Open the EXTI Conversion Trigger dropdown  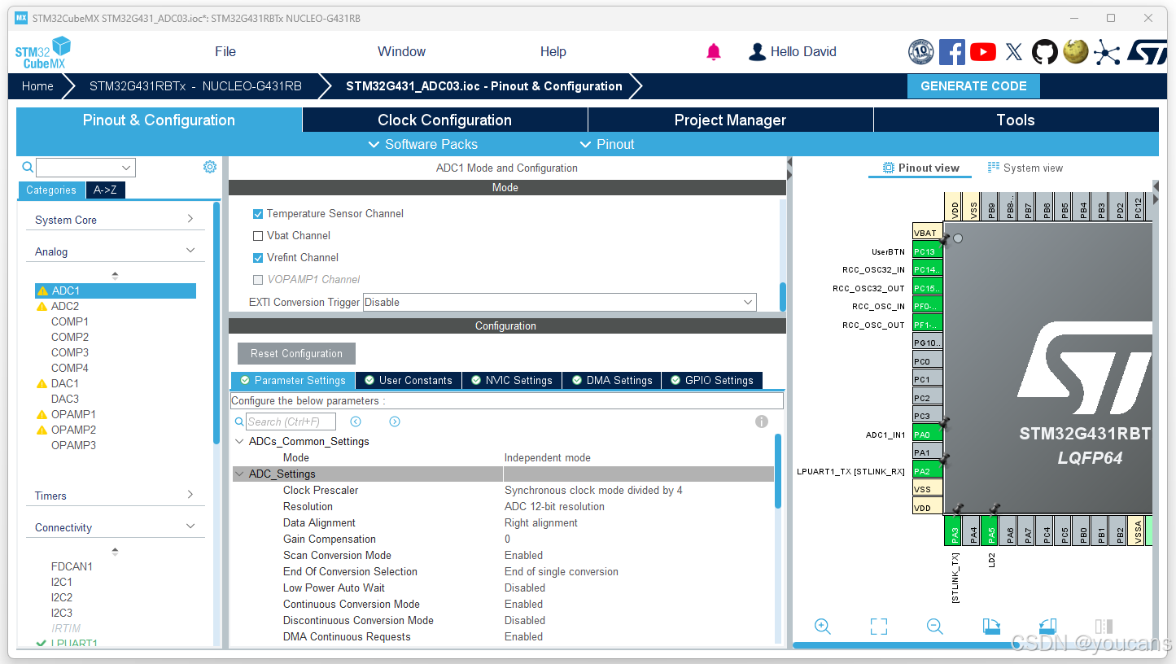point(559,303)
